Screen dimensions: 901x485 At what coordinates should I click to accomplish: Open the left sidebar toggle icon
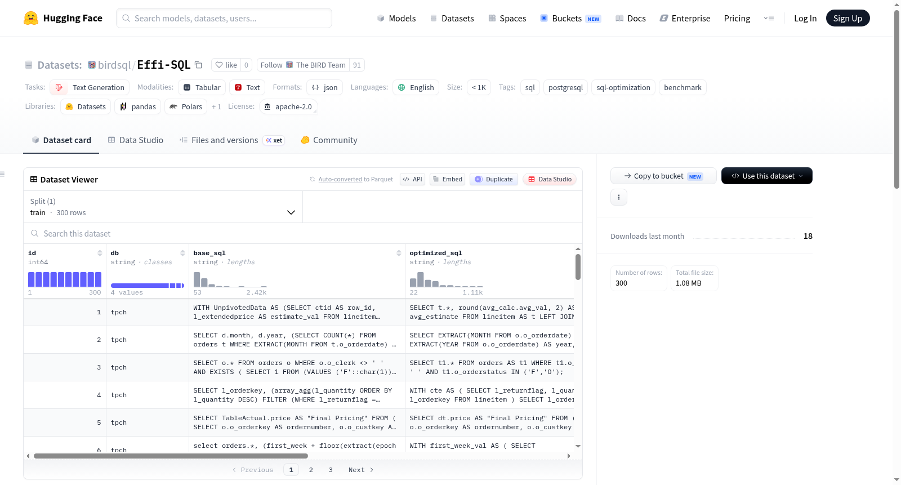point(2,174)
